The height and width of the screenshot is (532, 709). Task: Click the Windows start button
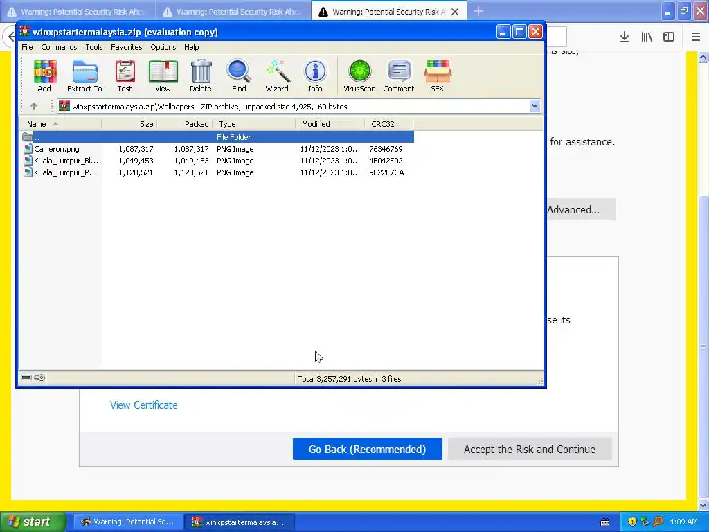pos(33,522)
